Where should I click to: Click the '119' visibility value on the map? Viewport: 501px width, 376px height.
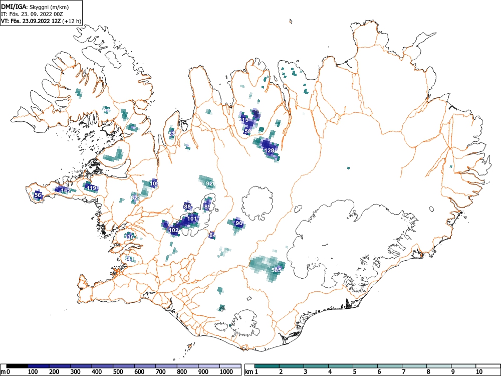[92, 187]
